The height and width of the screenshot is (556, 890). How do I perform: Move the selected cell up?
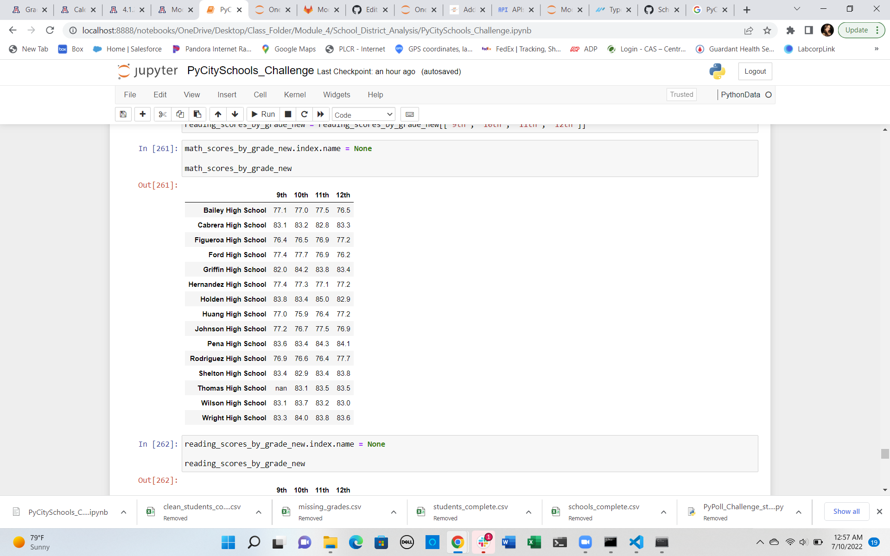(x=217, y=114)
